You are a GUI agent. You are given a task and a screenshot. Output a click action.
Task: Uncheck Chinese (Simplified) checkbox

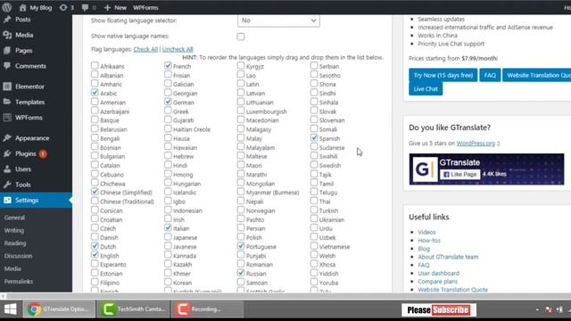(x=95, y=192)
